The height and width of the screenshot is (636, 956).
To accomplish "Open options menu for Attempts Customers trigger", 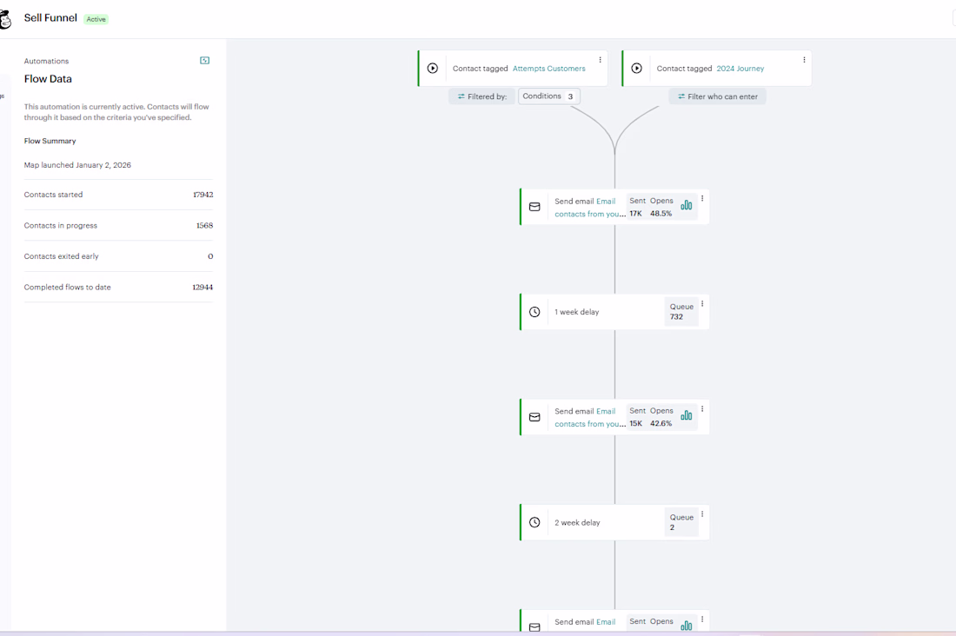I will point(600,60).
